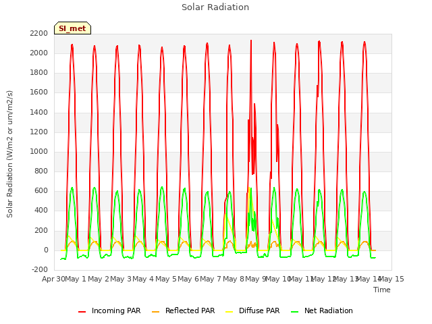Click the 2000 y-axis tick label
Screen dimensions: 432x324
coord(39,53)
